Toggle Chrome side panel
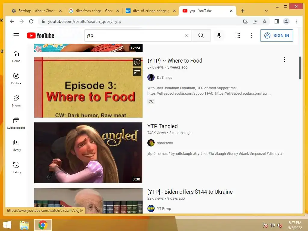The height and width of the screenshot is (231, 308). coord(277,21)
